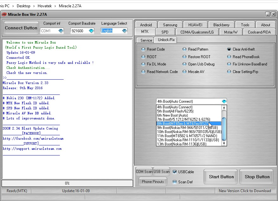278x201 pixels.
Task: Open the About tab
Action: tap(265, 25)
